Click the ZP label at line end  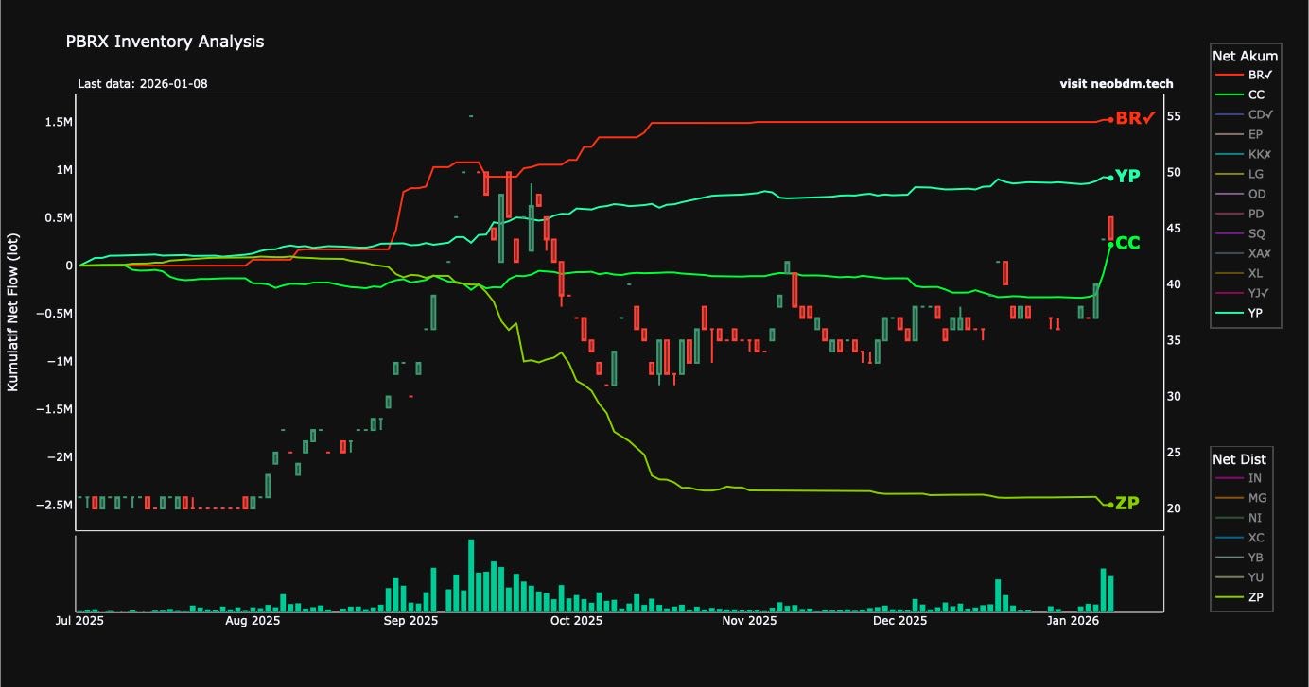1127,504
